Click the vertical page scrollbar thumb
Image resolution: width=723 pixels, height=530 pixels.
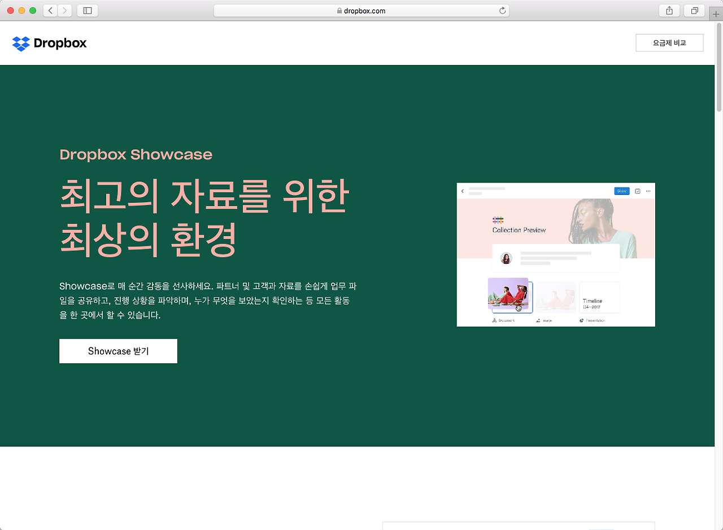coord(718,66)
